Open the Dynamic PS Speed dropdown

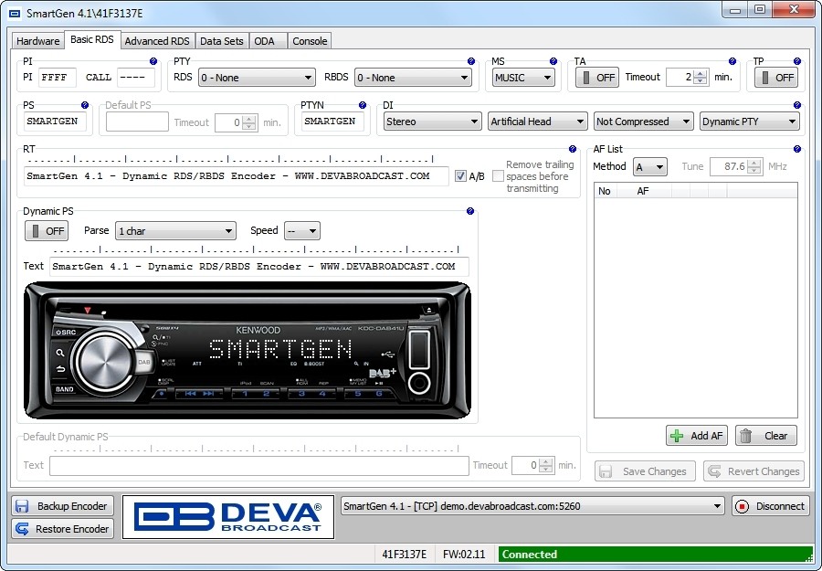click(302, 231)
